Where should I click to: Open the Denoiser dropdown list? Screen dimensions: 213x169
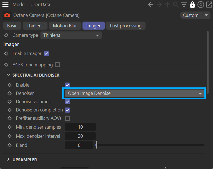(x=135, y=93)
